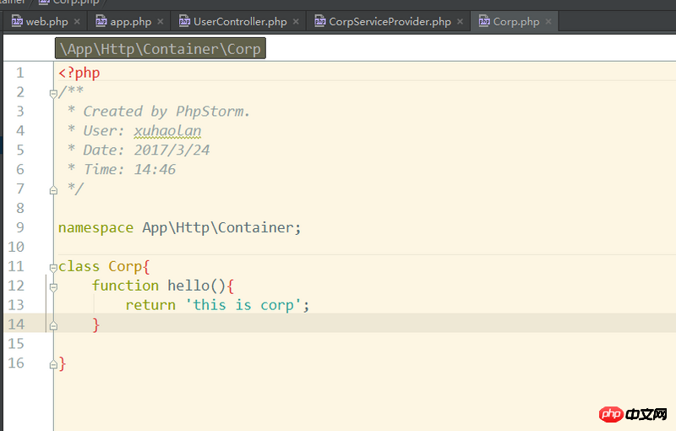Close the CorpServiceProvider.php editor tab
676x431 pixels.
pos(461,22)
